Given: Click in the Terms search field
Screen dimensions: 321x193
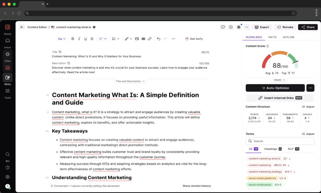Looking at the screenshot, I should coord(280,141).
